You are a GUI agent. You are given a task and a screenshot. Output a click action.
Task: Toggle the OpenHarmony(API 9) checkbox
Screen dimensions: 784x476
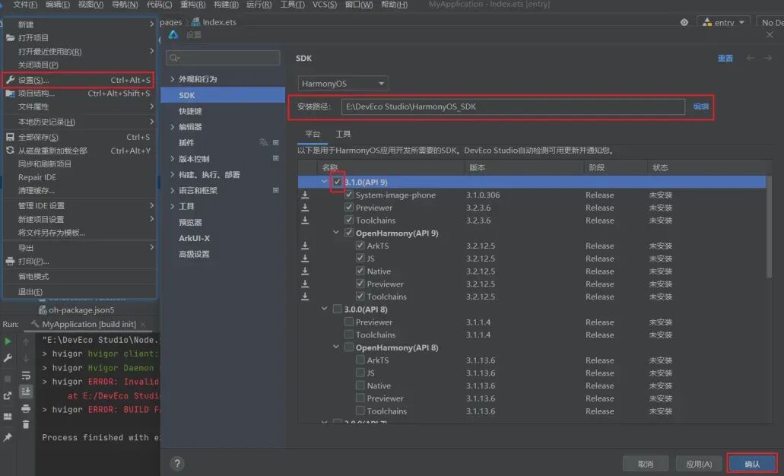pos(349,233)
